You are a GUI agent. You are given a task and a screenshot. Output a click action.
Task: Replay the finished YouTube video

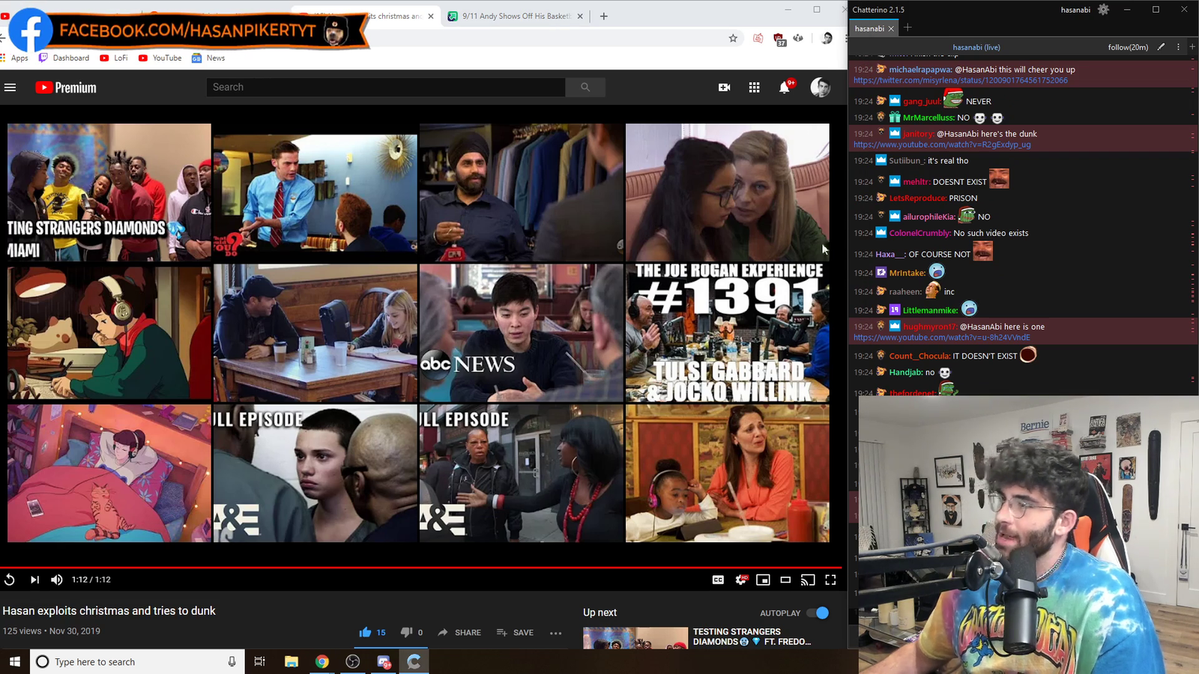pos(10,580)
